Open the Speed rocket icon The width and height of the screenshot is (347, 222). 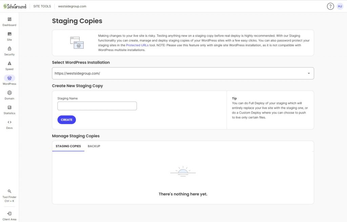pos(9,64)
